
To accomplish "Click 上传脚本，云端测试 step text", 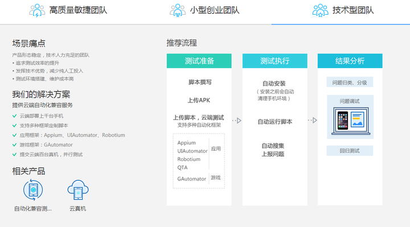I will click(x=199, y=118).
